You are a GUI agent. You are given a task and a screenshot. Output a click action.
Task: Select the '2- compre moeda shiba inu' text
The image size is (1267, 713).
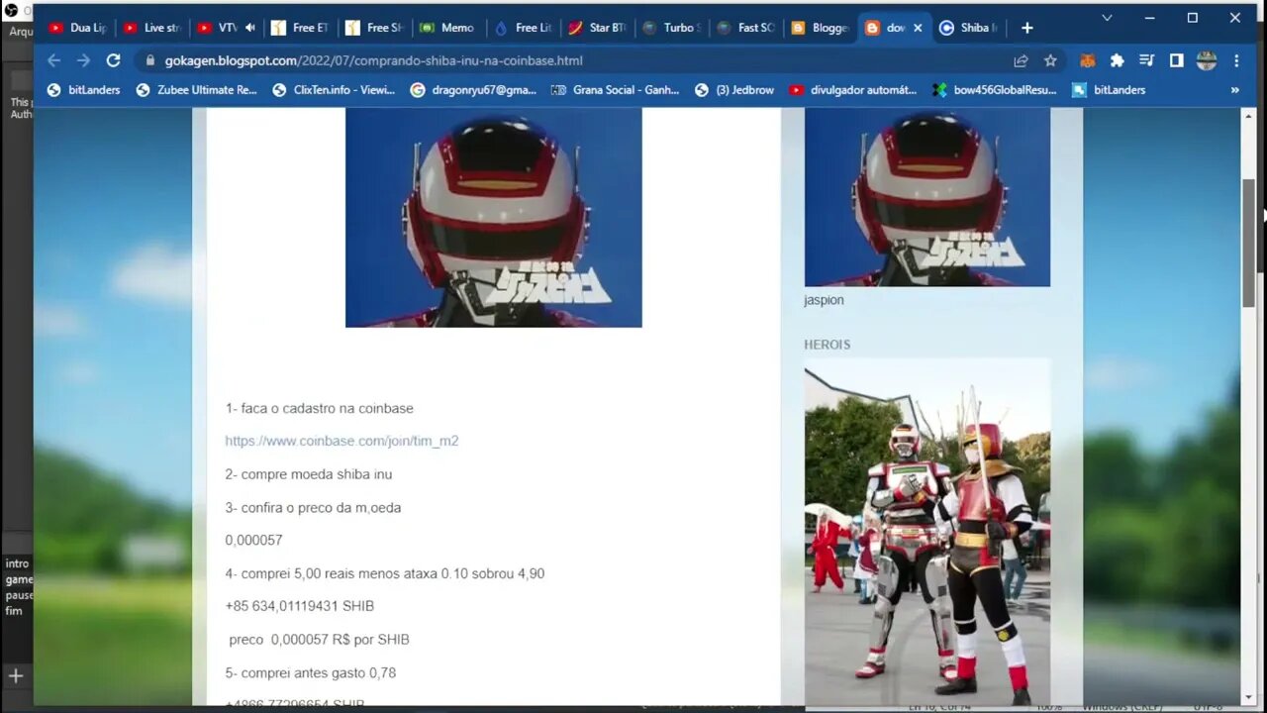(x=309, y=474)
